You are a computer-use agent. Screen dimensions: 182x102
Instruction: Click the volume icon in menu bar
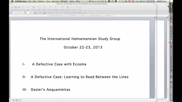pyautogui.click(x=126, y=1)
